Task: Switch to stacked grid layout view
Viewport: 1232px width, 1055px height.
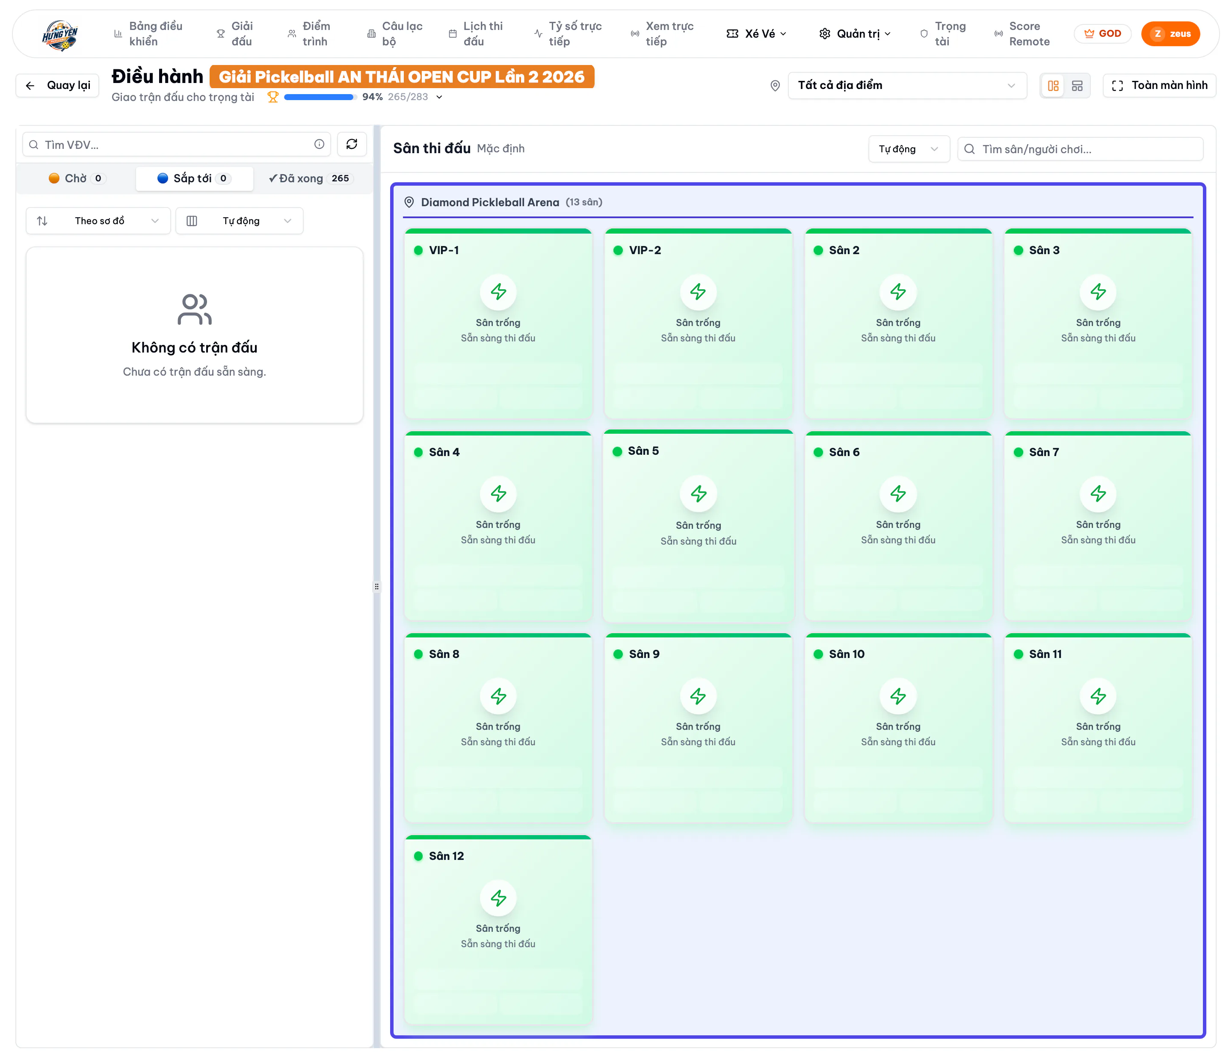Action: 1077,86
